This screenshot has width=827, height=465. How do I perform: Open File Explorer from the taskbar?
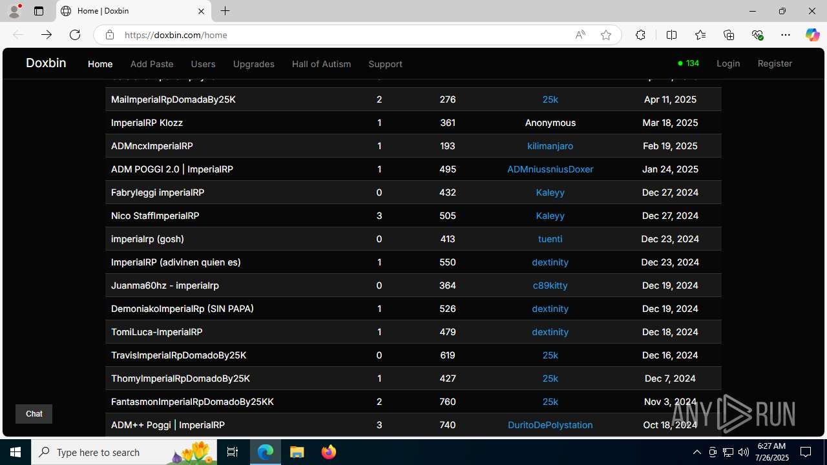[297, 452]
